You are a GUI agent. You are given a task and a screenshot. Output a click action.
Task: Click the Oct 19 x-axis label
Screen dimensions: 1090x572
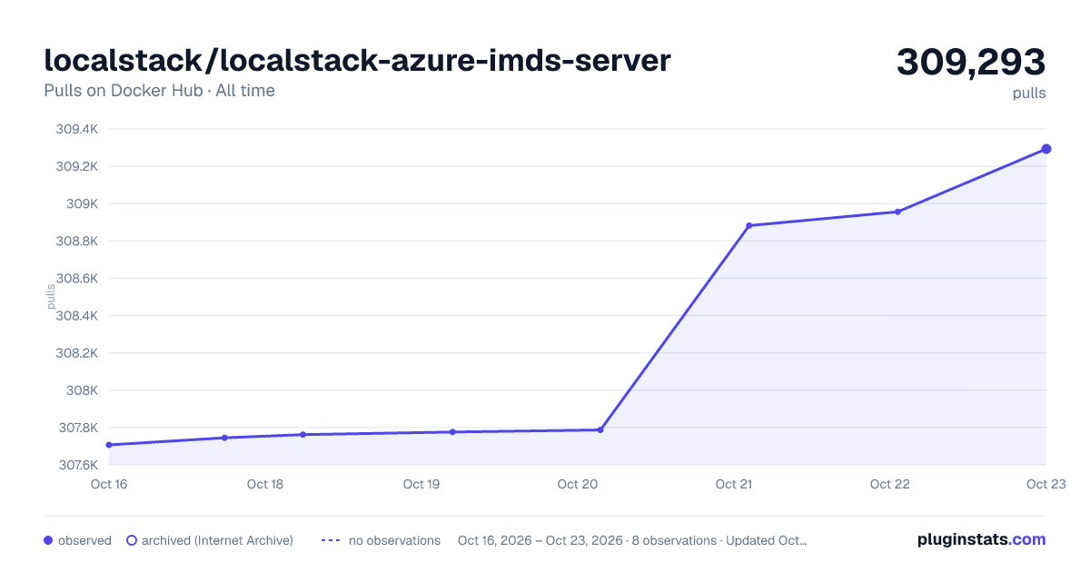(421, 484)
